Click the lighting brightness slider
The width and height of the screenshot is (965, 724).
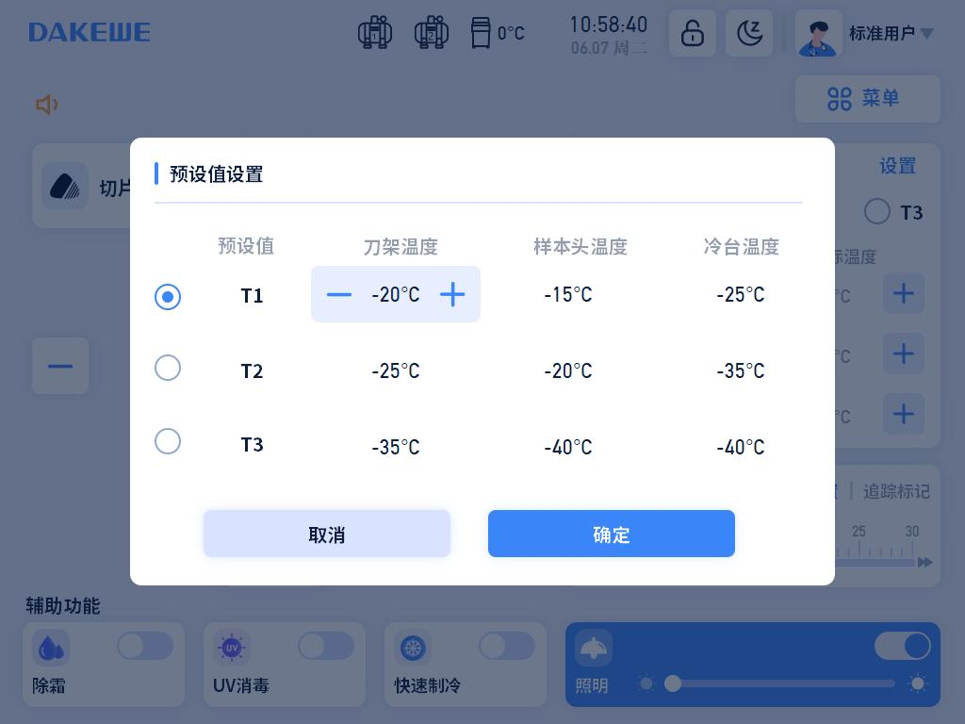pos(782,683)
